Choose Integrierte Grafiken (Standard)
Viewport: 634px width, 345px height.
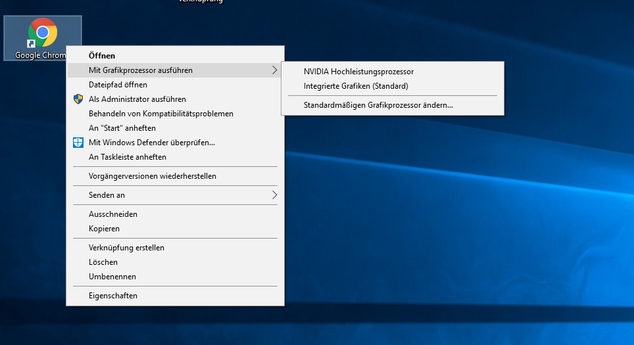point(393,86)
